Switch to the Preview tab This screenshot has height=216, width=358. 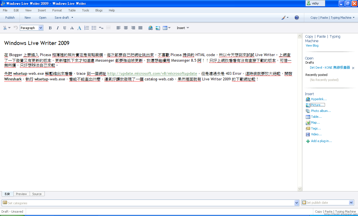pos(21,194)
